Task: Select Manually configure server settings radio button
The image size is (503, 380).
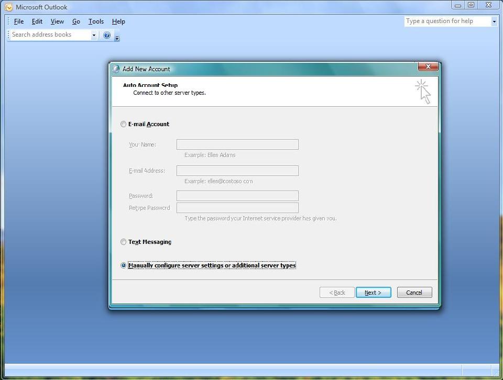Action: 123,265
